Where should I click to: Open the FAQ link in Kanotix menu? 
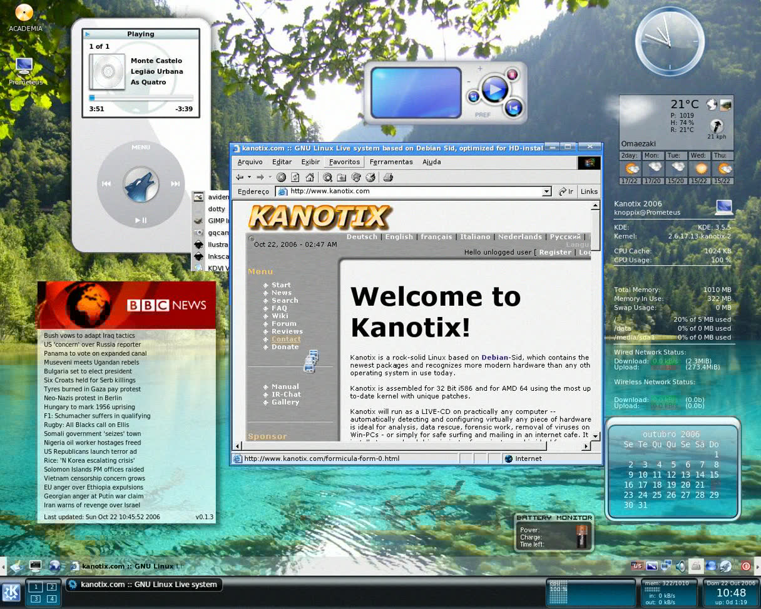(x=279, y=308)
